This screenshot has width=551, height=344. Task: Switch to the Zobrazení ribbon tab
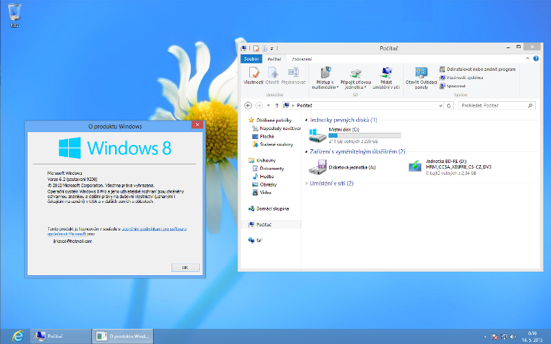pyautogui.click(x=302, y=59)
